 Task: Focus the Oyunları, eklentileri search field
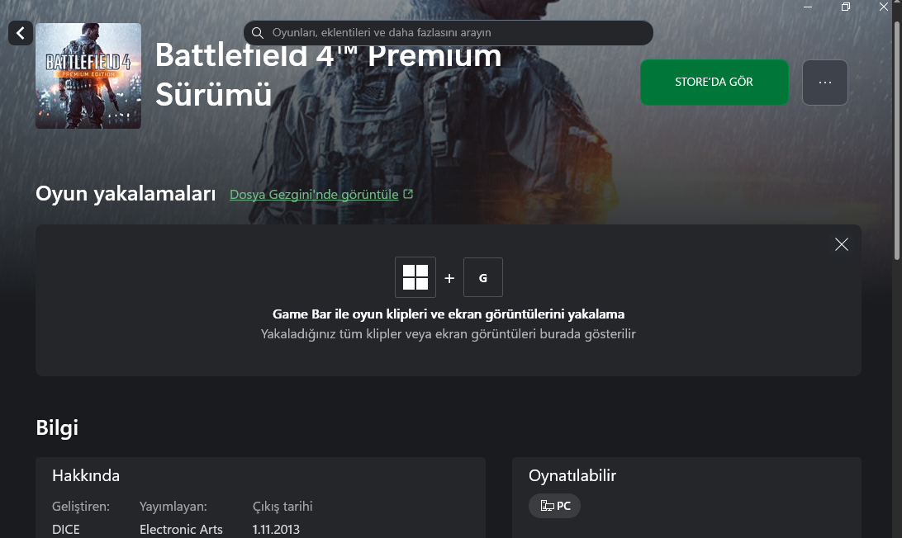(x=449, y=33)
